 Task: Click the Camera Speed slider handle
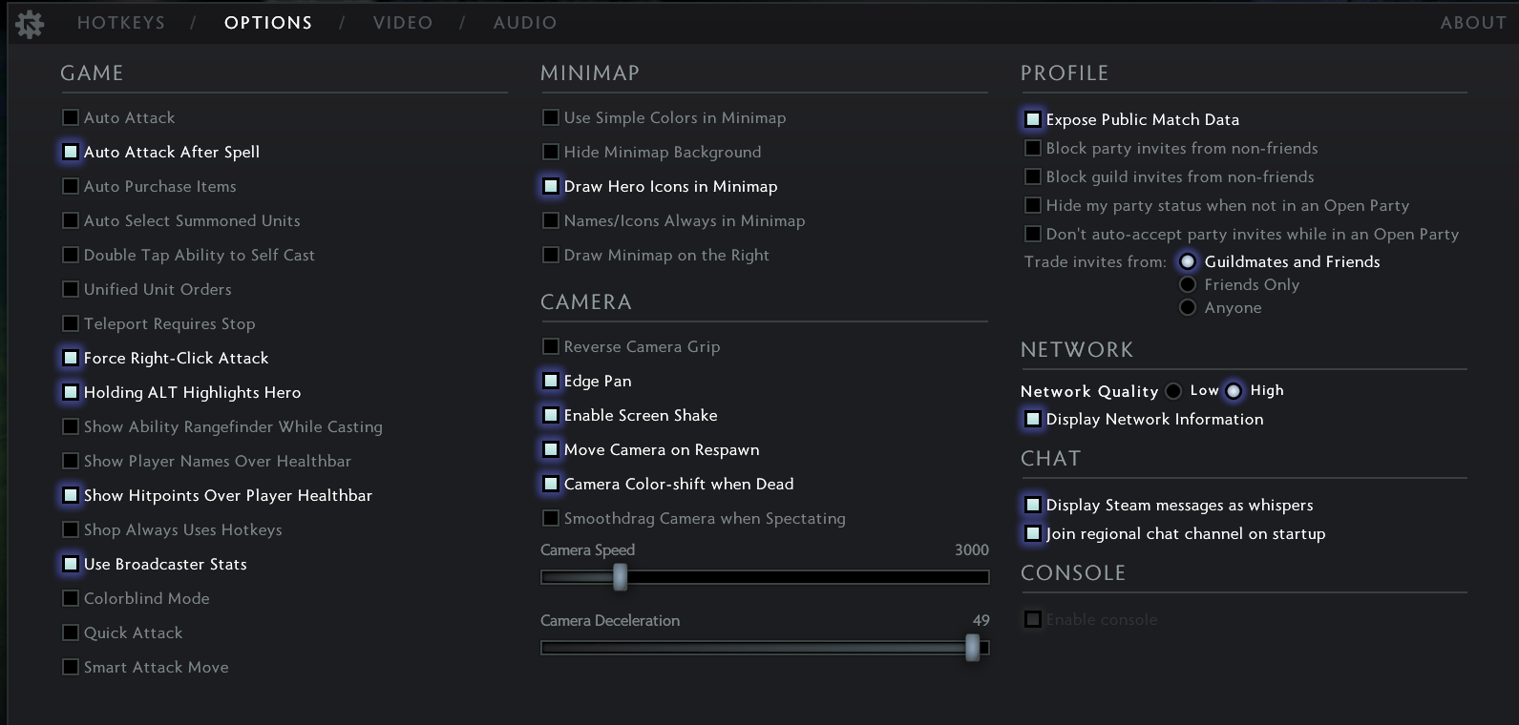(x=621, y=576)
